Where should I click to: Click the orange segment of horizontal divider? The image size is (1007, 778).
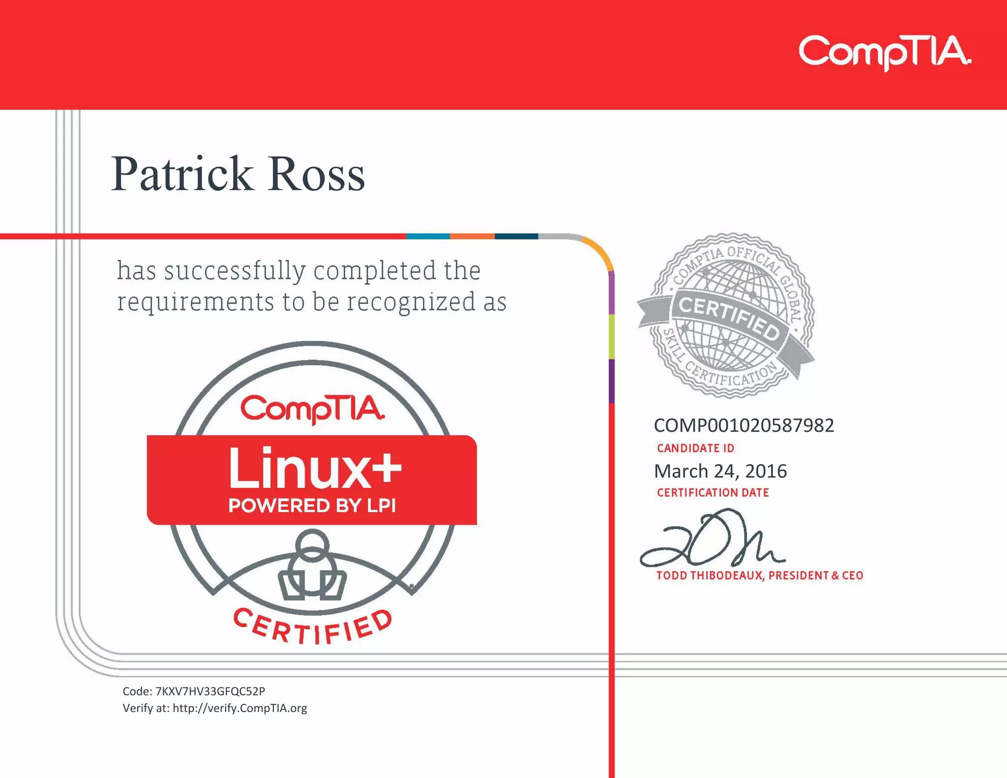pos(472,237)
